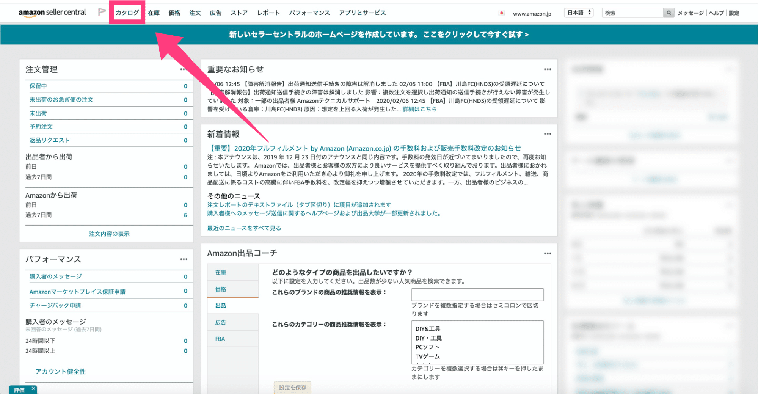Select the 在庫 tab in 出品コーチ
Image resolution: width=758 pixels, height=394 pixels.
pos(233,272)
